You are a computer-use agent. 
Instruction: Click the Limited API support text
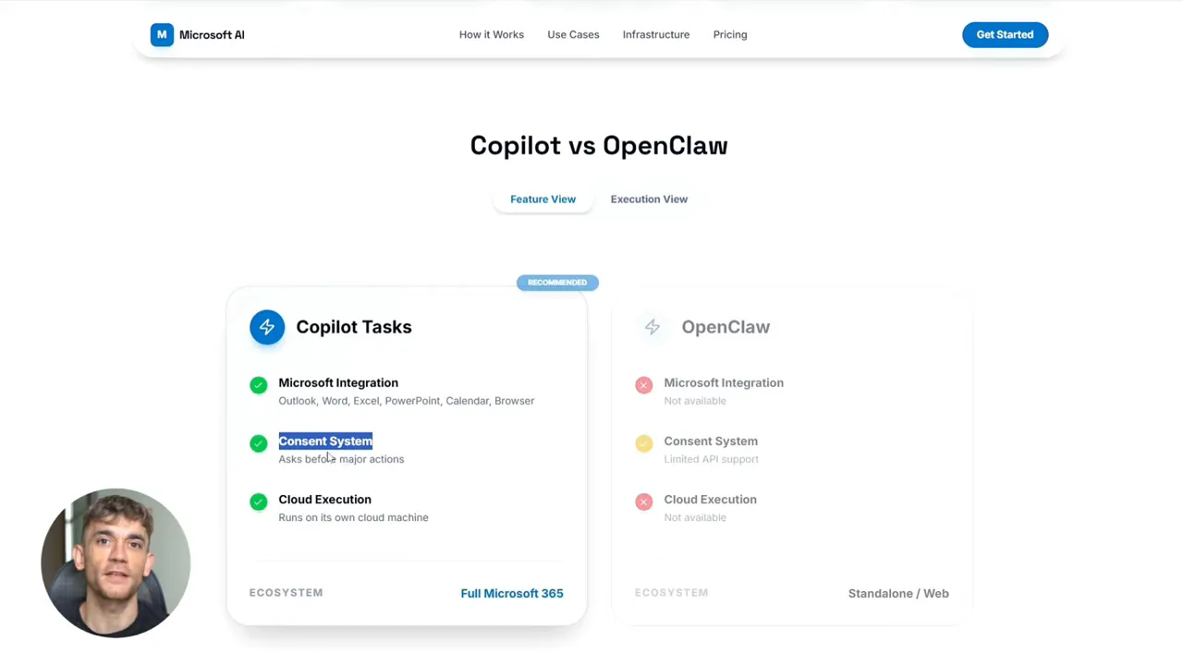pos(711,459)
